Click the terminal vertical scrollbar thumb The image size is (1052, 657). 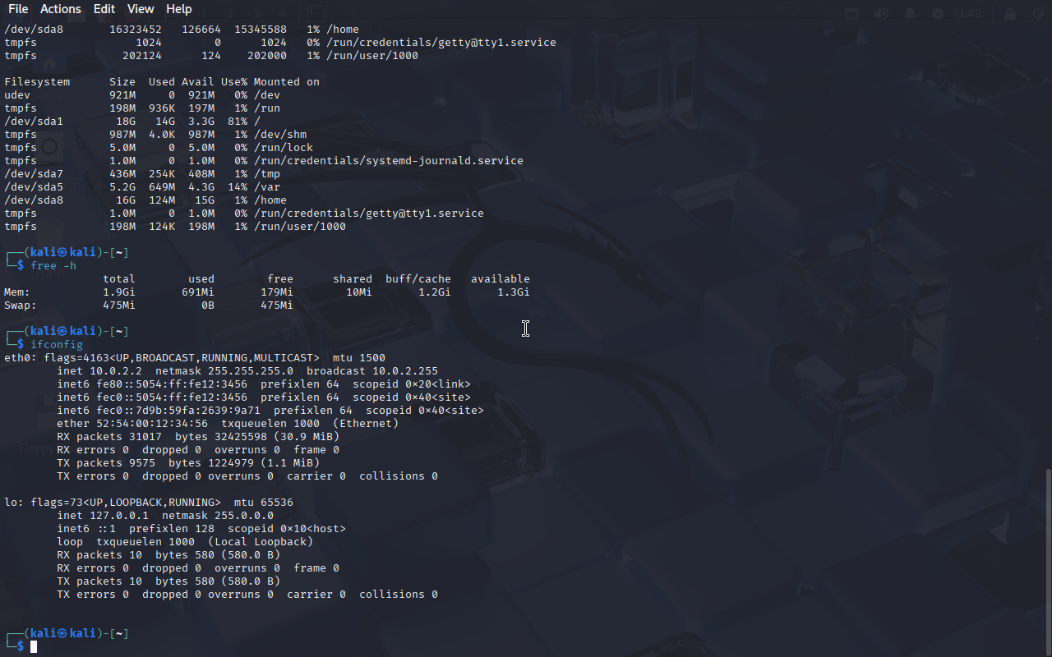(x=1048, y=562)
